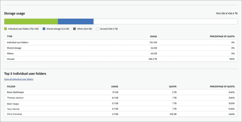Click the Shared storage (5.6 GB) legend label

pos(58,29)
